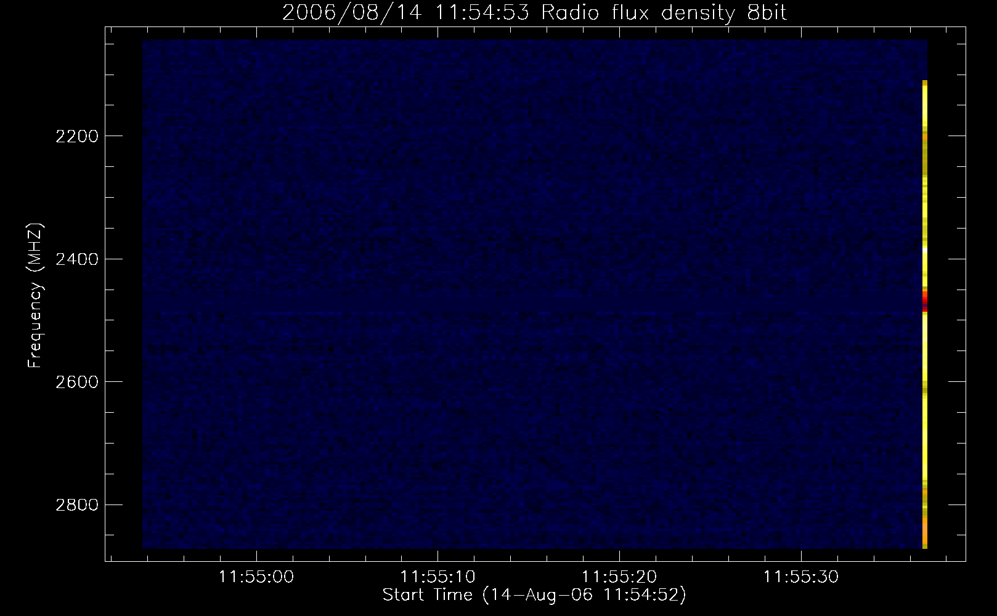Click the '11:55:30' time tick label
The image size is (997, 616).
pos(801,577)
